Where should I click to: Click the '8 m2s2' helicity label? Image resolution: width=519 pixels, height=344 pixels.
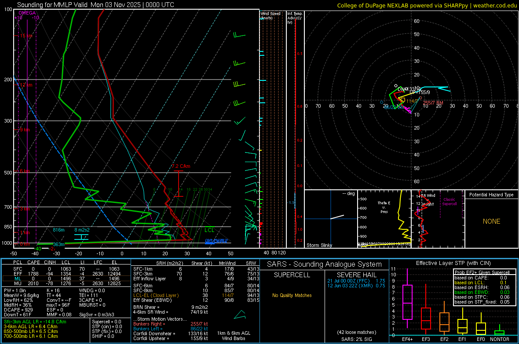(82, 230)
